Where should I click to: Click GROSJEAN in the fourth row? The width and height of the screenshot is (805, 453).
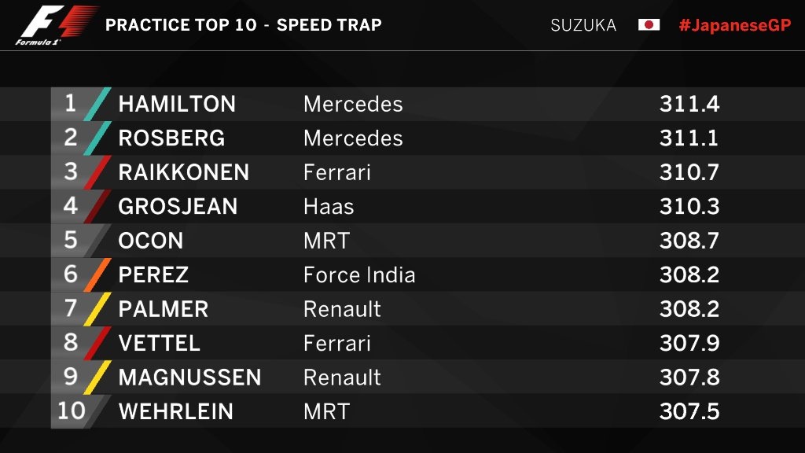coord(178,206)
